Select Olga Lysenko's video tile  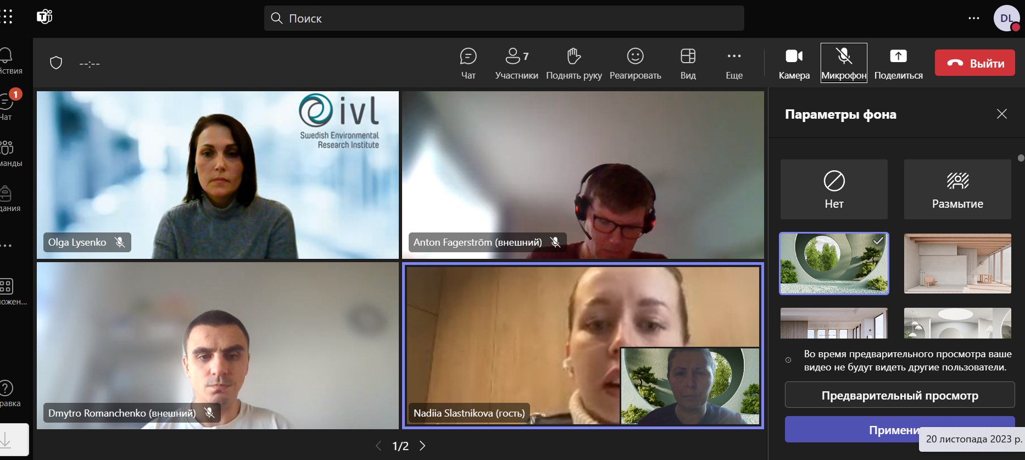[218, 175]
